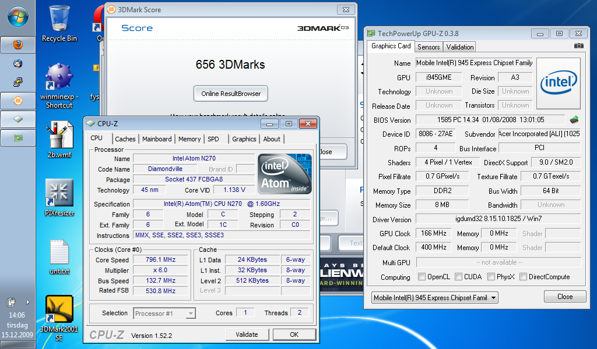Open the 3DMark2001 SE desktop shortcut
The height and width of the screenshot is (349, 597).
59,318
